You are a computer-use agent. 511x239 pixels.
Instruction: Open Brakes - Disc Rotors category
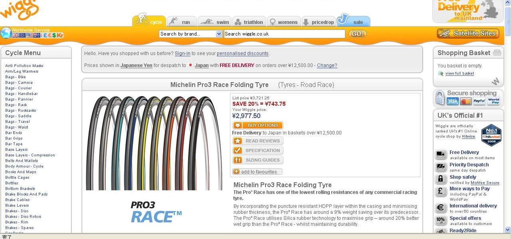click(23, 217)
